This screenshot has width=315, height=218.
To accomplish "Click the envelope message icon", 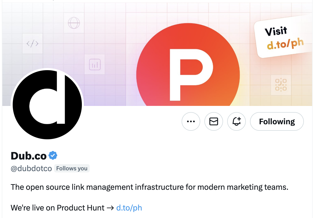I will pos(214,121).
